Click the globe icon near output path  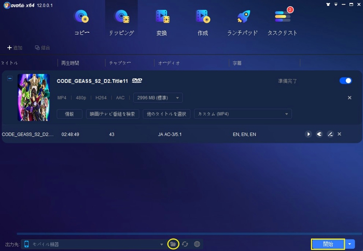click(197, 244)
